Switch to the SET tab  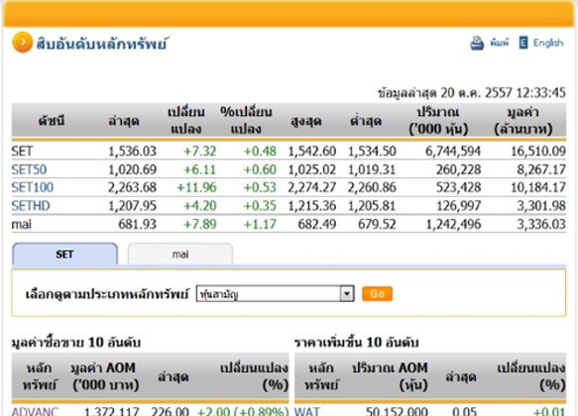(64, 254)
